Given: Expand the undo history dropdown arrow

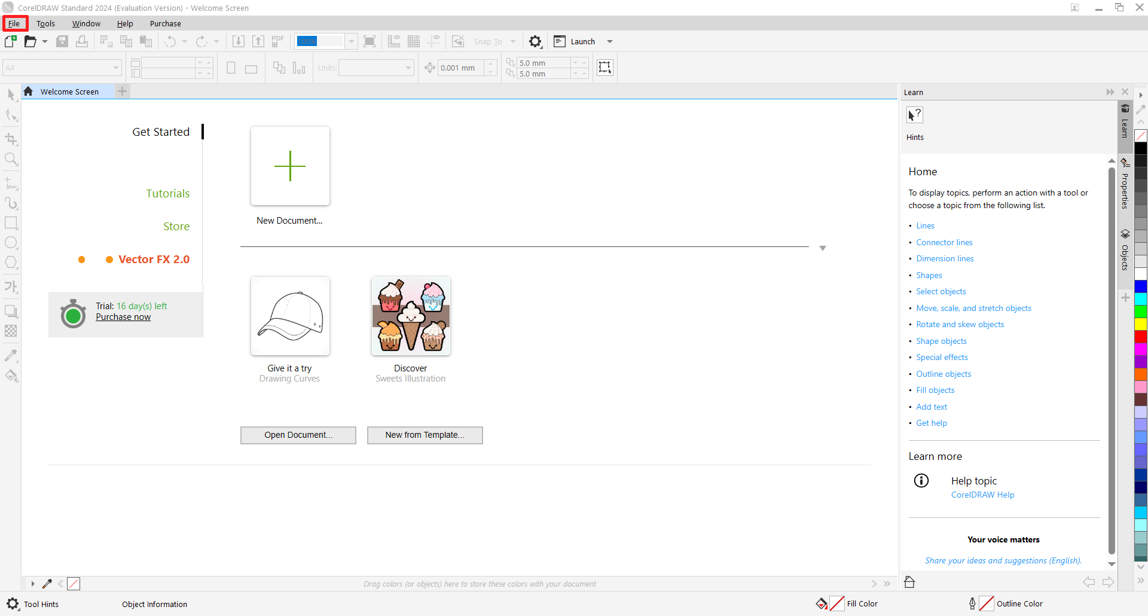Looking at the screenshot, I should [x=185, y=41].
